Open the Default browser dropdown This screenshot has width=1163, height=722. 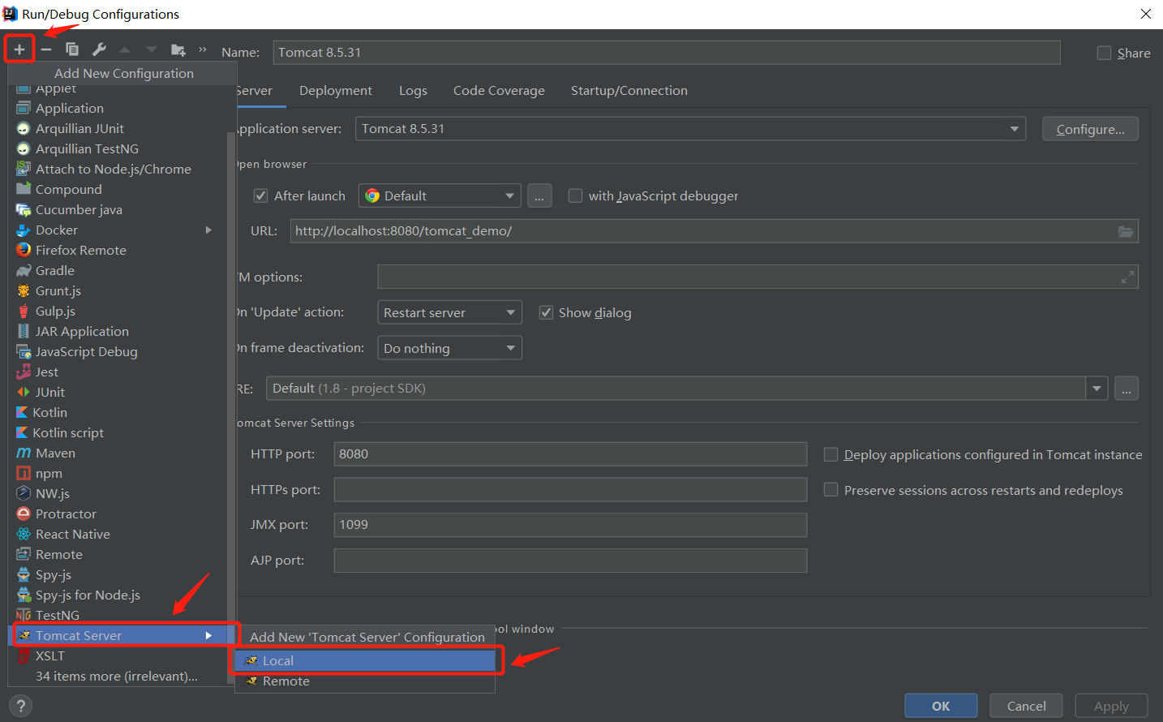click(440, 196)
